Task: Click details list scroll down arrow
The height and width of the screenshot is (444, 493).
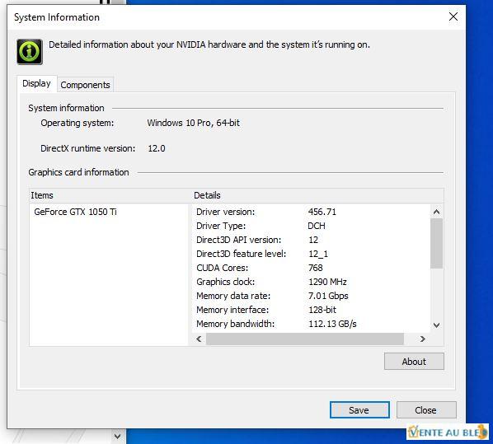Action: [x=436, y=325]
